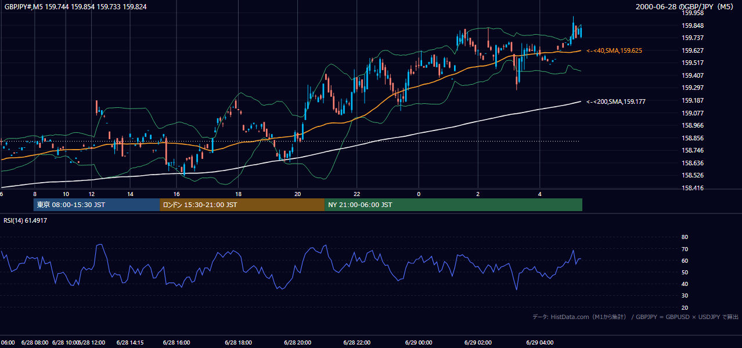Viewport: 742px width, 348px height.
Task: Click price axis value 159.077
Action: [693, 113]
